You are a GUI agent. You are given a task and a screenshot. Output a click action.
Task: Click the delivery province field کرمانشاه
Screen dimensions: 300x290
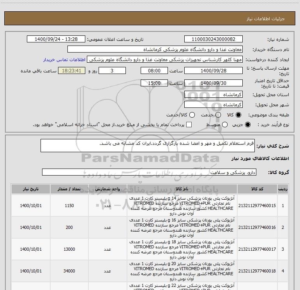pyautogui.click(x=214, y=95)
